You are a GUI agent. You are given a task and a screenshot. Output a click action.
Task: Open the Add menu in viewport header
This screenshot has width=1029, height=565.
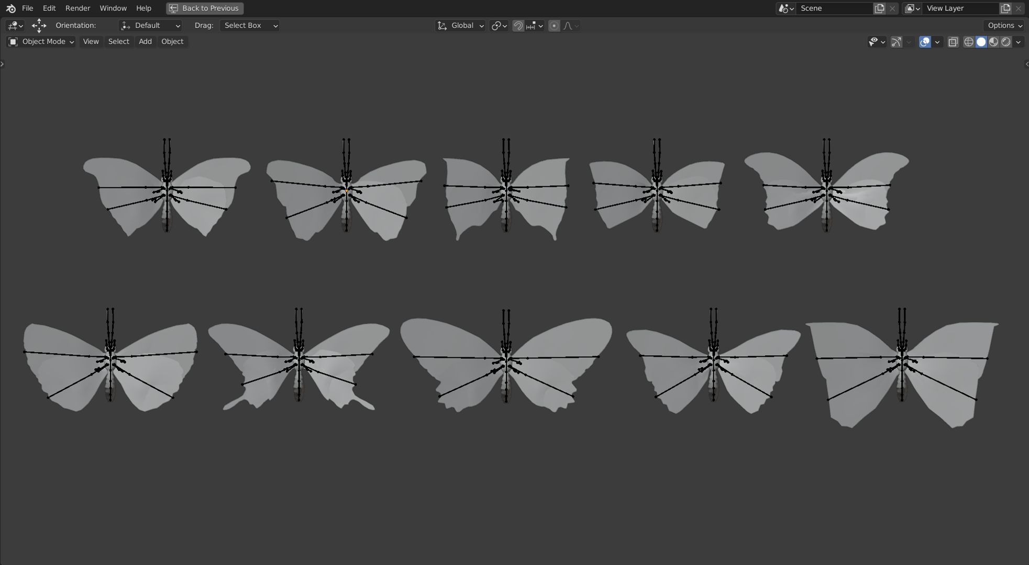click(145, 41)
